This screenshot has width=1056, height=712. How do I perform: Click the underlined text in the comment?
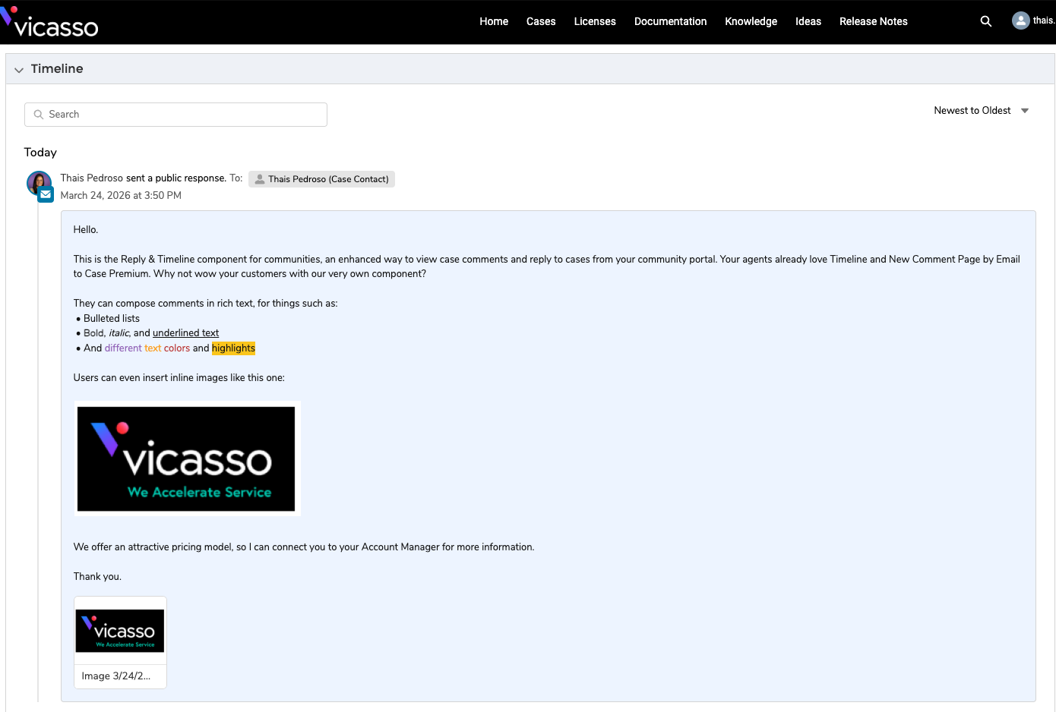185,333
